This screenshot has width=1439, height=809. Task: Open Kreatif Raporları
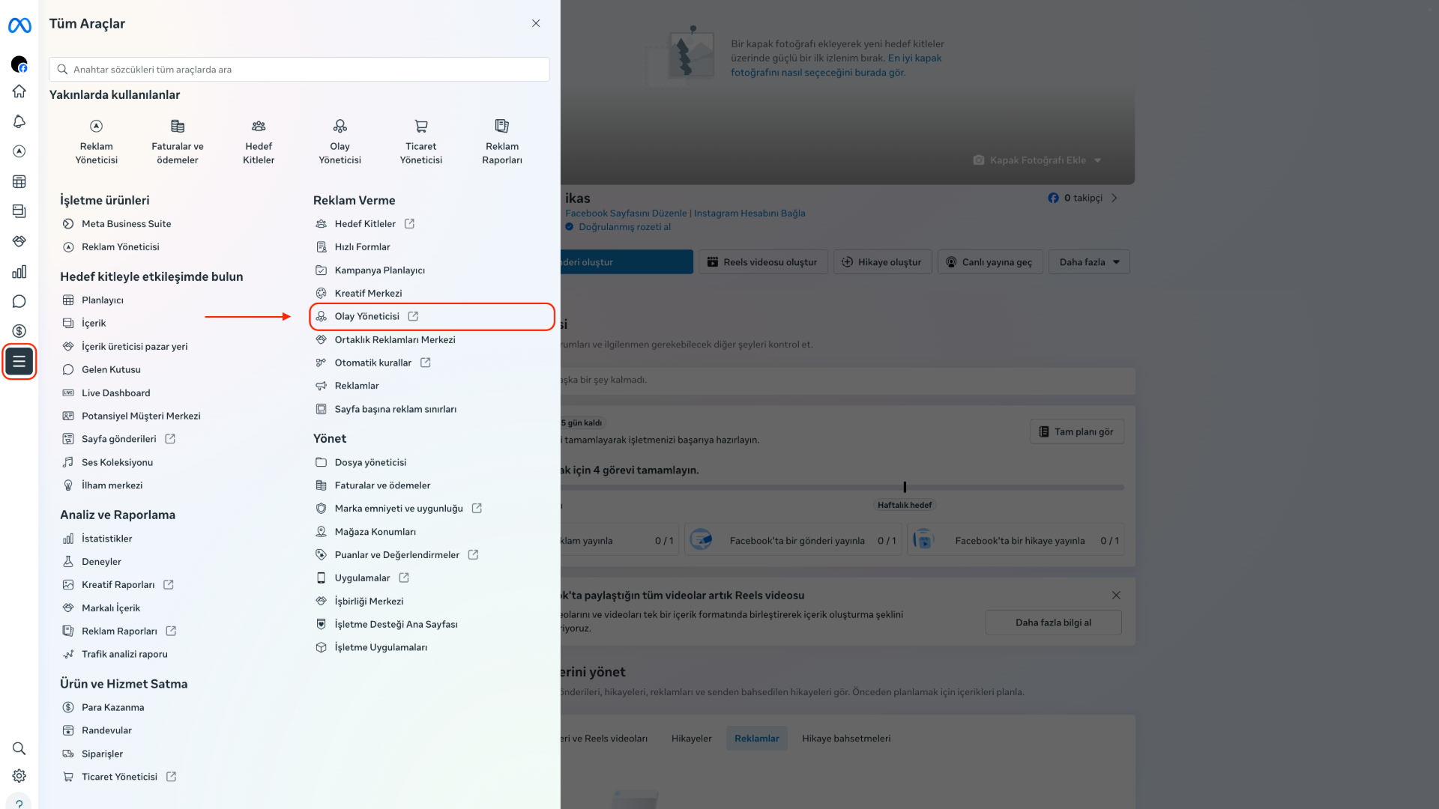[118, 586]
